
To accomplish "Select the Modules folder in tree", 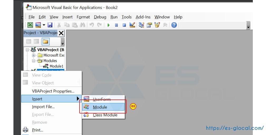I will pos(50,61).
